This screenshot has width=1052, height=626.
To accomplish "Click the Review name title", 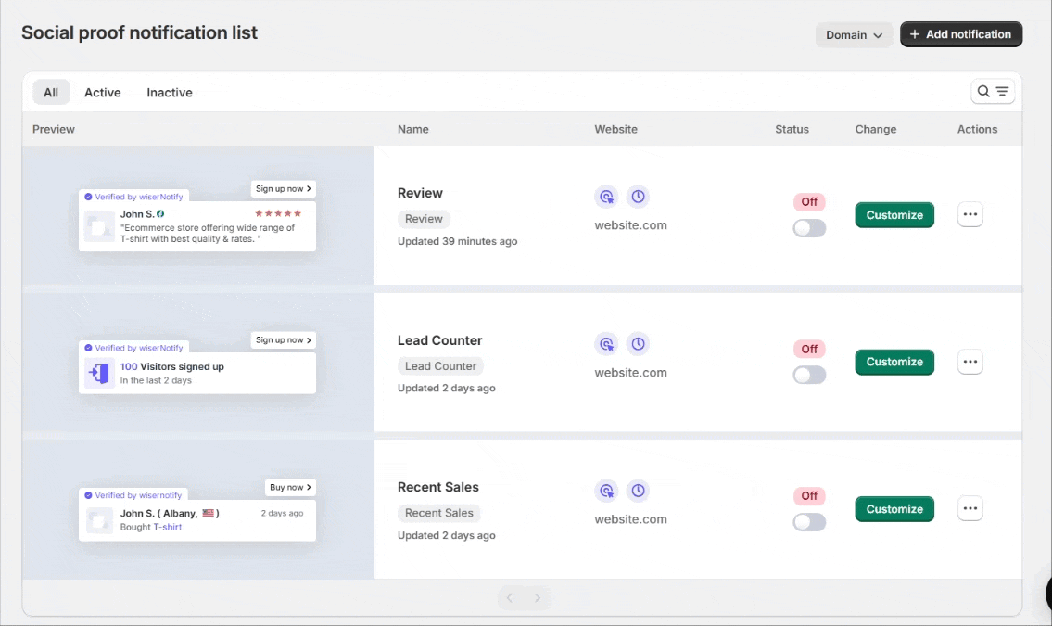I will click(420, 193).
